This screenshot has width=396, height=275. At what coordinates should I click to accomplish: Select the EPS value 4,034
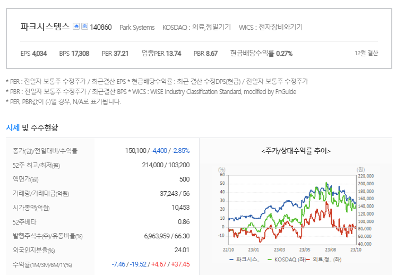click(x=39, y=54)
